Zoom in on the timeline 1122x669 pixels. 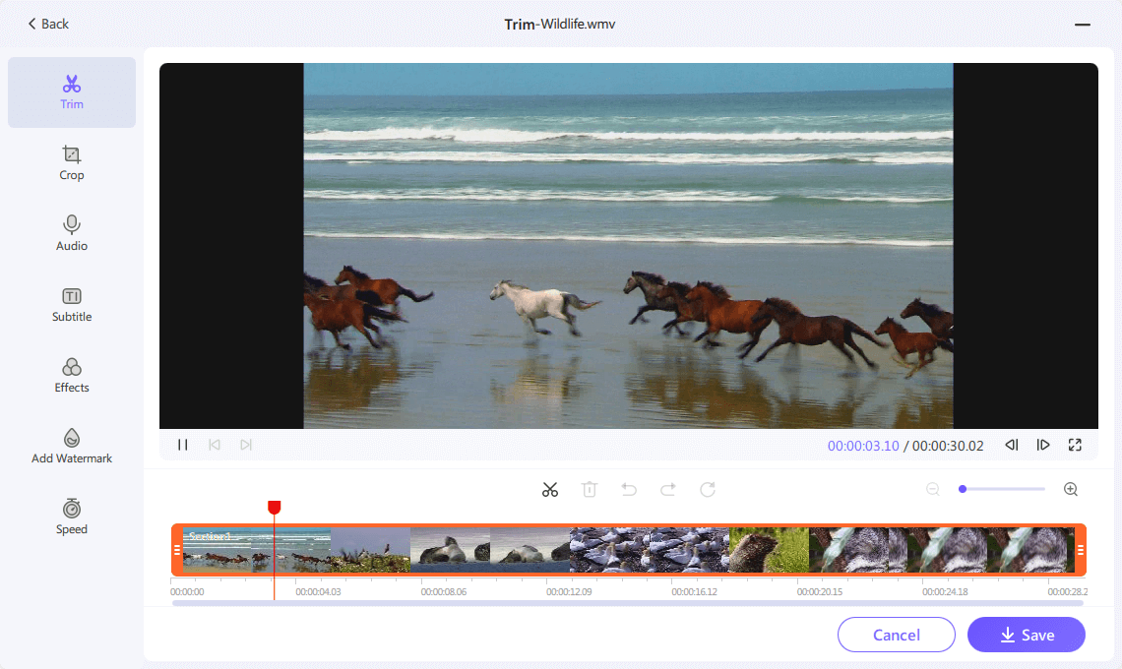coord(1071,489)
